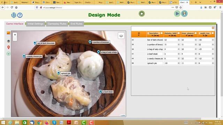Select the portion of broccoli map marker
Screen dimensions: 223x125
tap(90, 42)
